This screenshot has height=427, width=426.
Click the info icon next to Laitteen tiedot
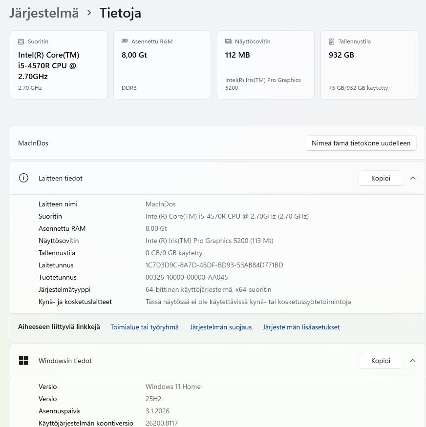pos(23,178)
